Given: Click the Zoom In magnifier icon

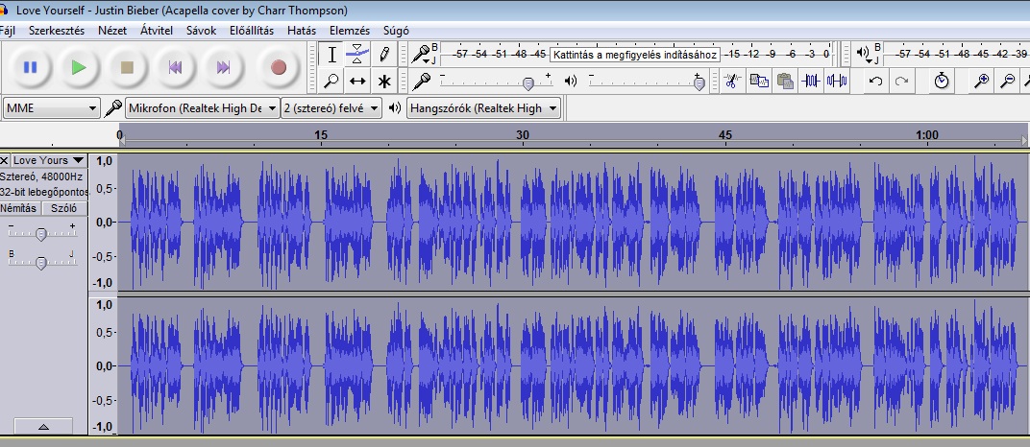Looking at the screenshot, I should 981,82.
